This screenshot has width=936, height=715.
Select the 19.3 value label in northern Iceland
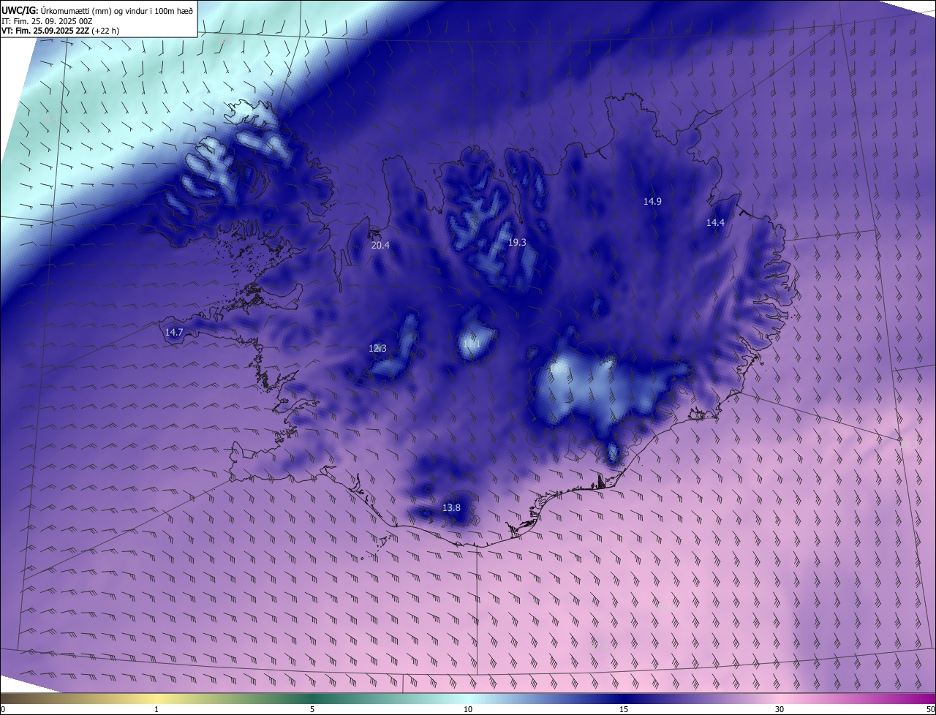517,242
